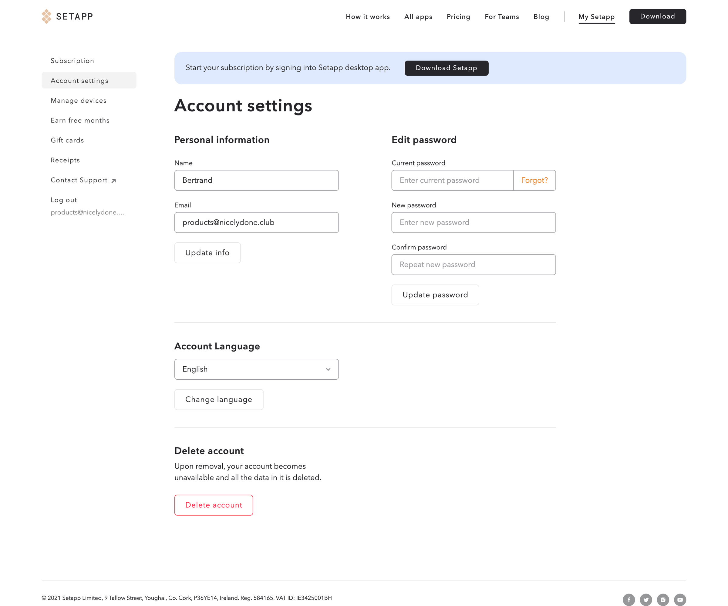Focus the Email input field
Screen dimensions: 728x606
point(257,222)
